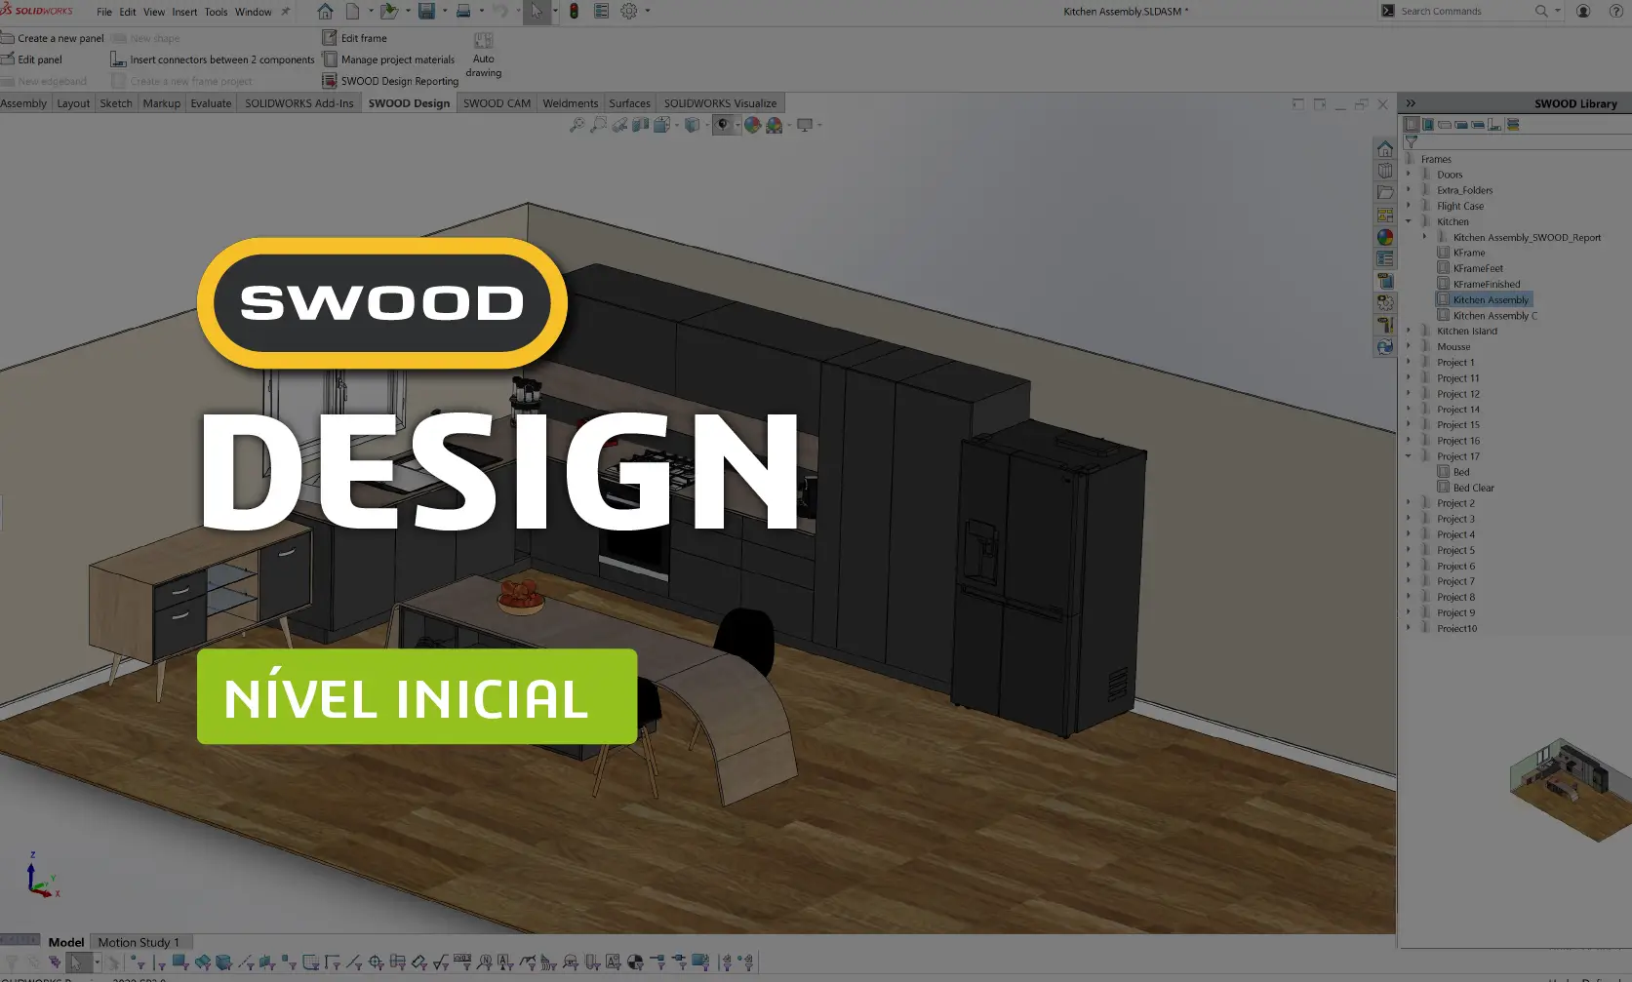Image resolution: width=1632 pixels, height=982 pixels.
Task: Open the File menu
Action: (x=104, y=12)
